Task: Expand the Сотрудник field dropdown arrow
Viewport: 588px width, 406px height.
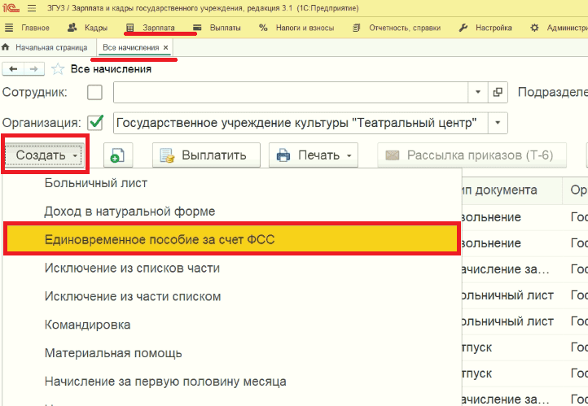Action: point(478,92)
